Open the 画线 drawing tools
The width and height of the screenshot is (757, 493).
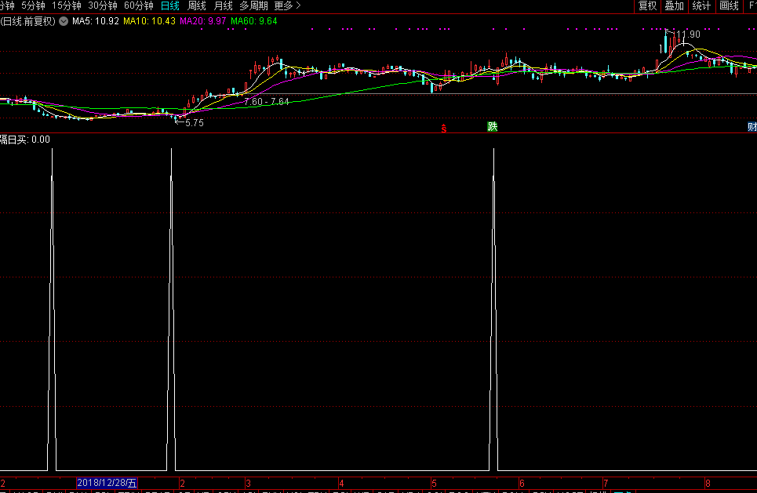pyautogui.click(x=729, y=5)
